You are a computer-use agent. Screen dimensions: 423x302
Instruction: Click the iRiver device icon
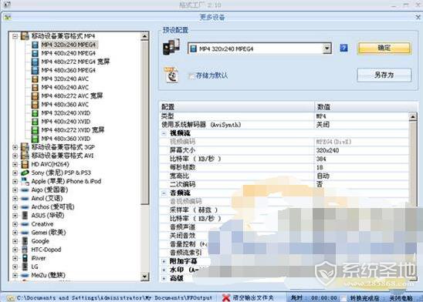pyautogui.click(x=25, y=258)
